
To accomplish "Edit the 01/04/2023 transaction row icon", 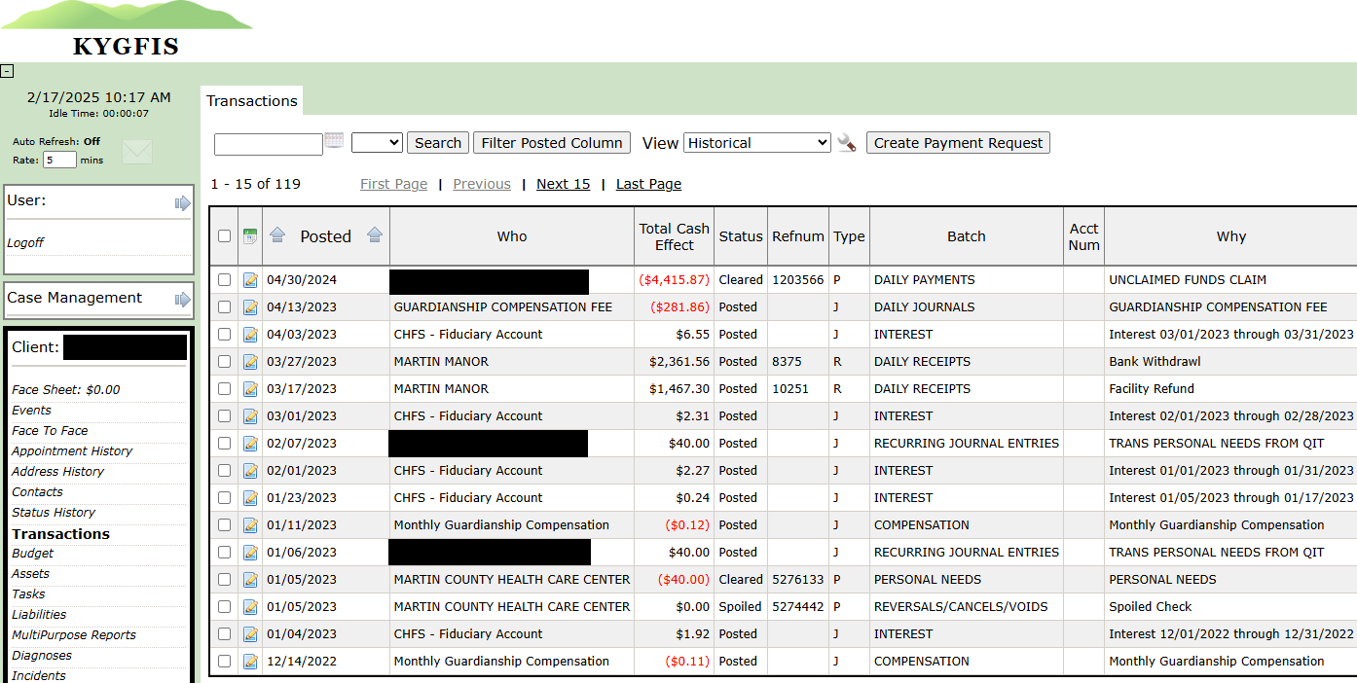I will tap(250, 634).
